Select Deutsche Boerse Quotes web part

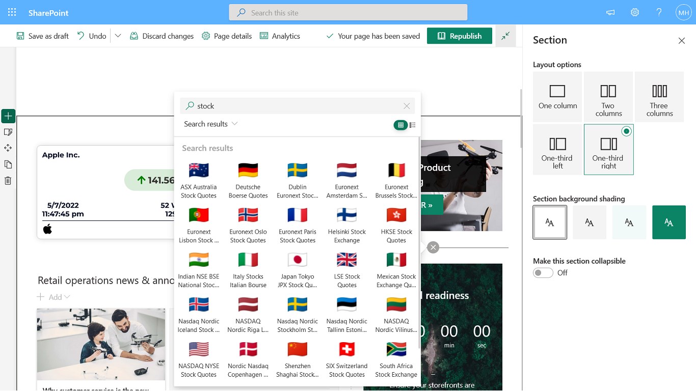point(248,180)
